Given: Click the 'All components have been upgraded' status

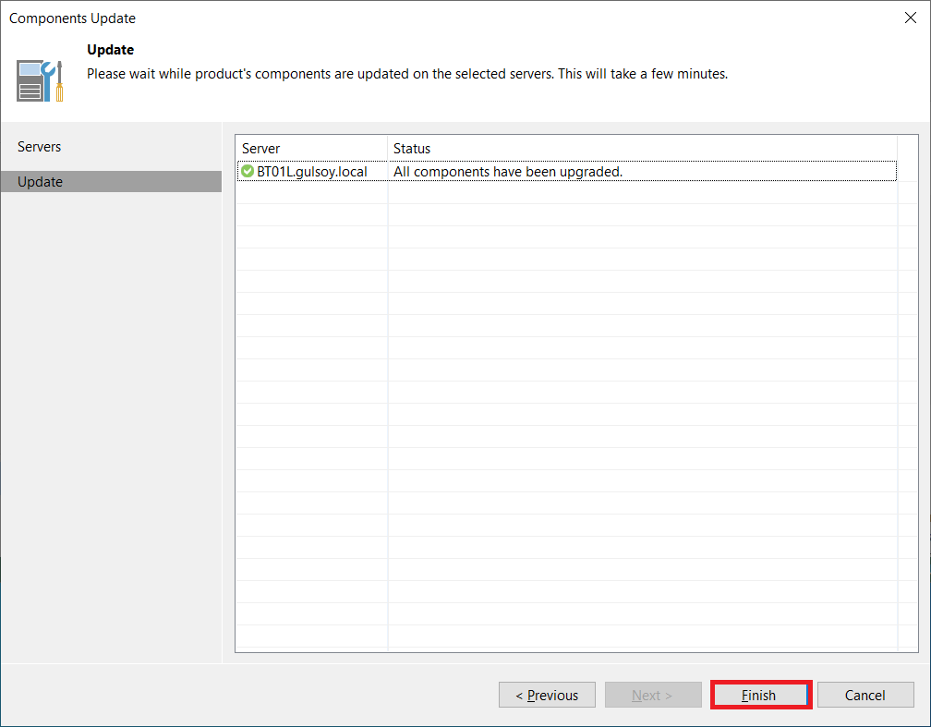Looking at the screenshot, I should [508, 172].
